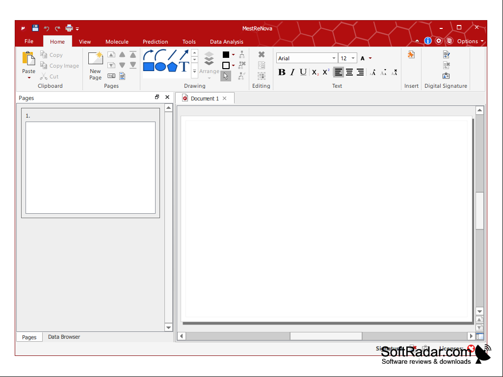Center align the text

click(349, 72)
